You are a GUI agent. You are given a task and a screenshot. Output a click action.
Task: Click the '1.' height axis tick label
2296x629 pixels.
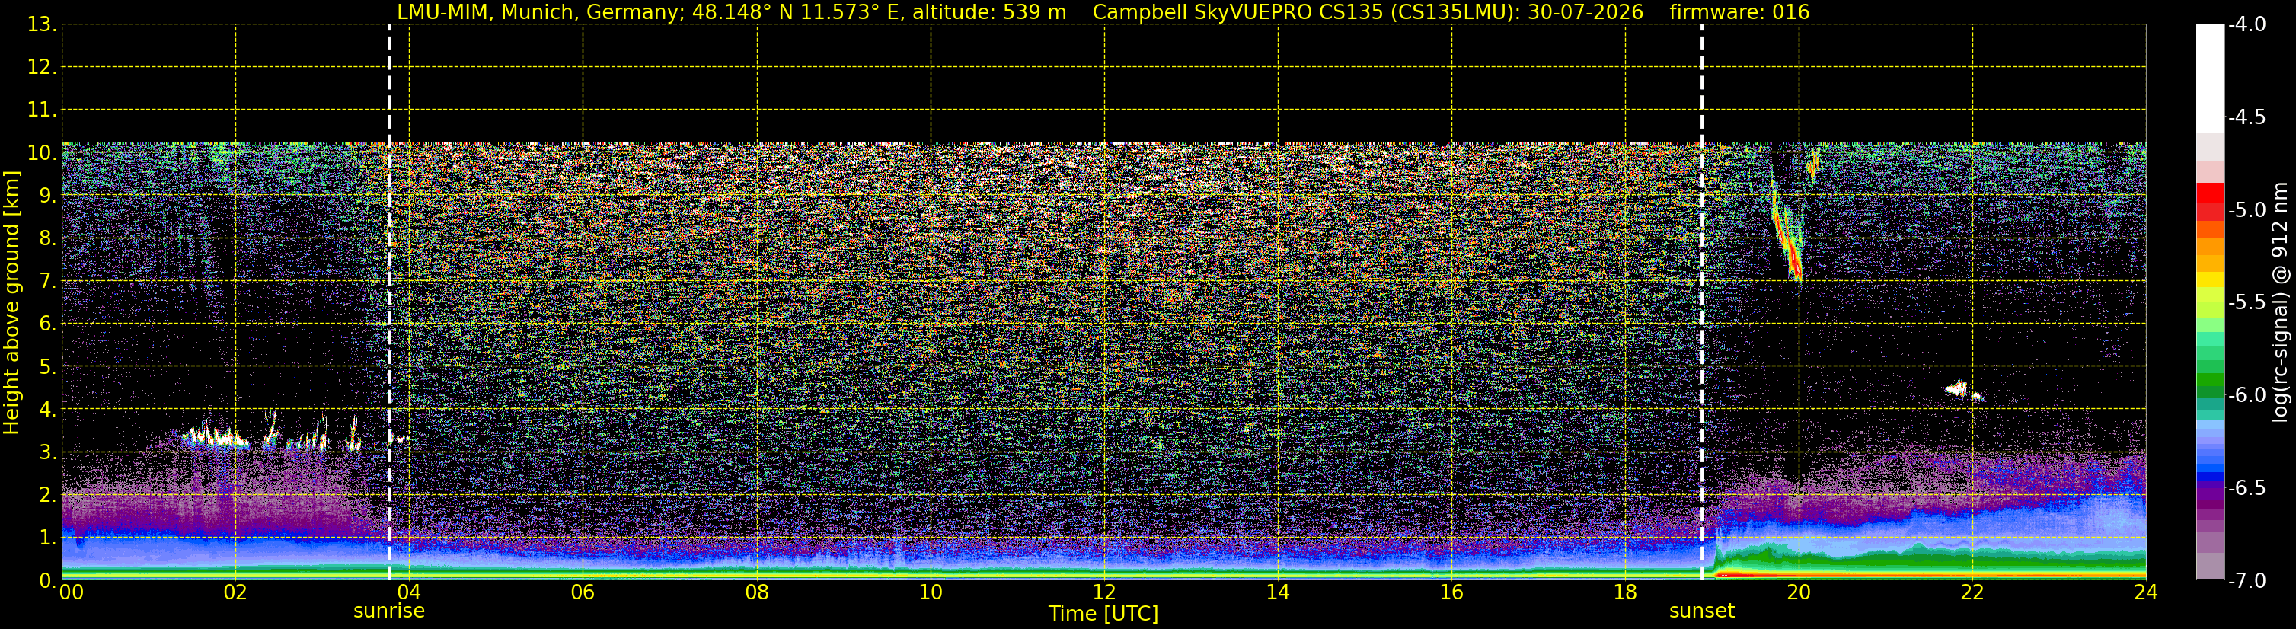pyautogui.click(x=48, y=538)
